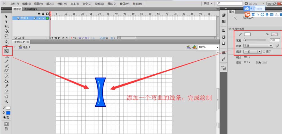Select the Hand tool
The image size is (282, 134).
point(6,96)
